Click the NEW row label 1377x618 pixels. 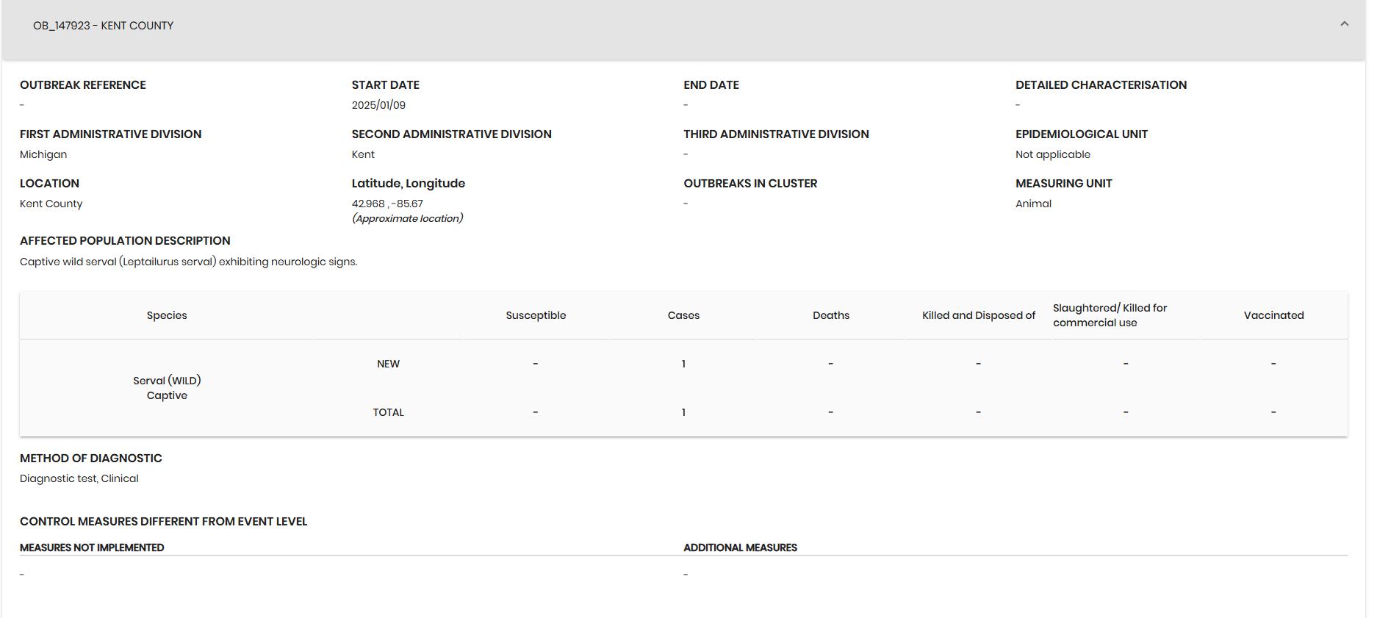[388, 364]
